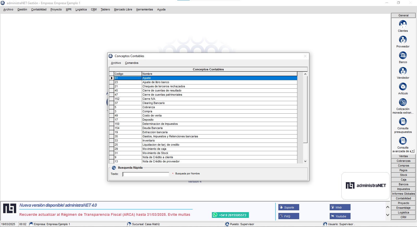Open the Vendedor shortcut icon
Screen dimensions: 417x227
[403, 71]
